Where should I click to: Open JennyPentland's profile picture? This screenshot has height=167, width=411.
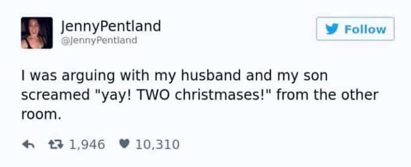[37, 33]
